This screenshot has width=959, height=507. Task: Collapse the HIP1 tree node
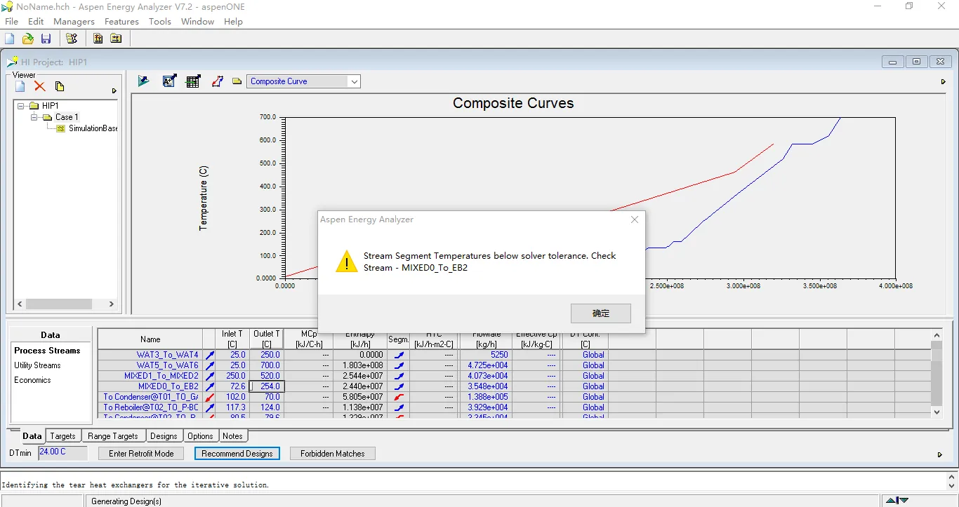(22, 106)
